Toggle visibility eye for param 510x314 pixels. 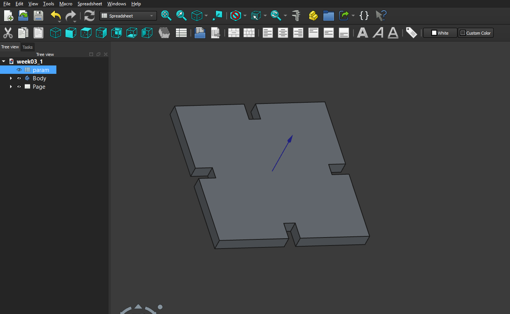(x=19, y=70)
